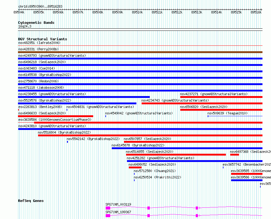
Task: Select esv3657742 Besenbacher variant label
Action: point(247,164)
